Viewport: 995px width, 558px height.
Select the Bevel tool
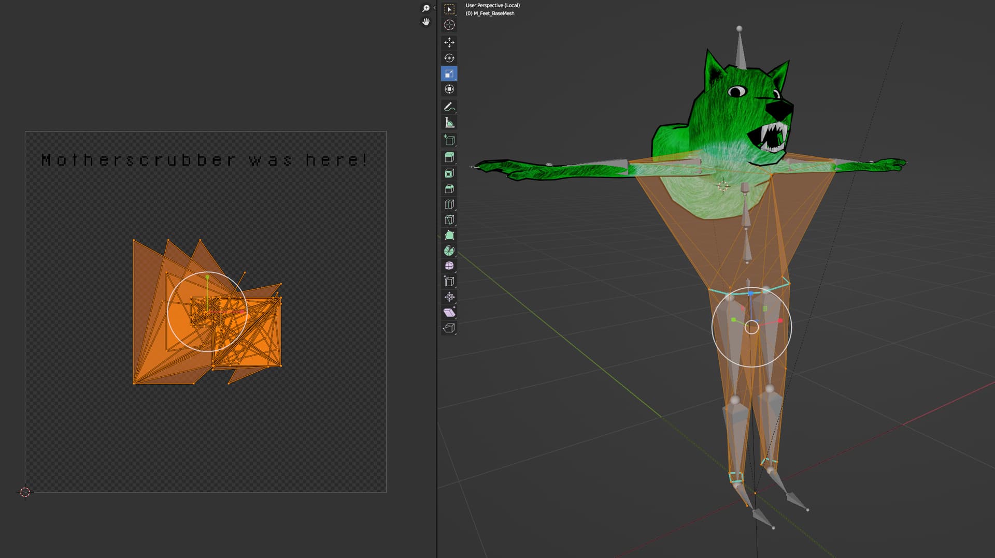click(x=449, y=189)
